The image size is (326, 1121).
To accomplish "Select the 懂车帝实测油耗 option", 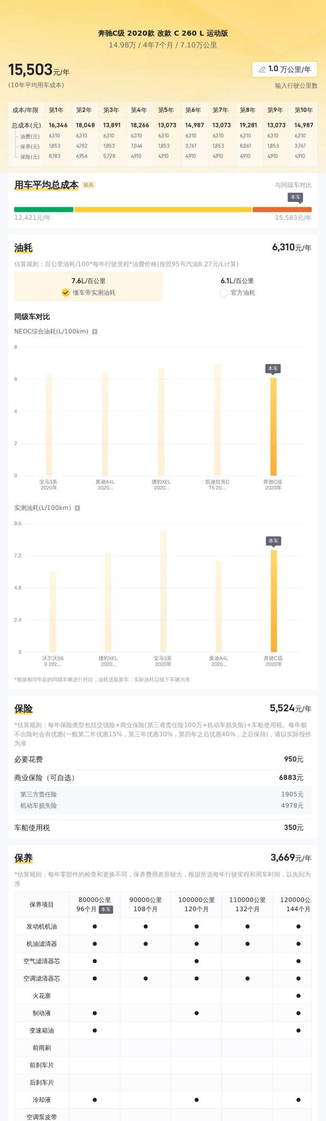I will click(88, 293).
